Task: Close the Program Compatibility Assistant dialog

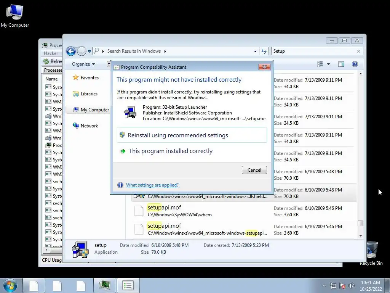Action: pos(264,67)
